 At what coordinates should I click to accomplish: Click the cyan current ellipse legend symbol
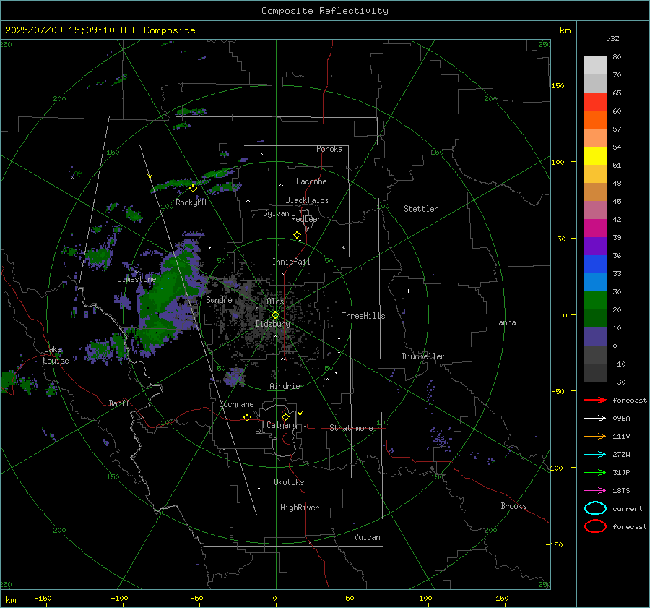pyautogui.click(x=595, y=508)
